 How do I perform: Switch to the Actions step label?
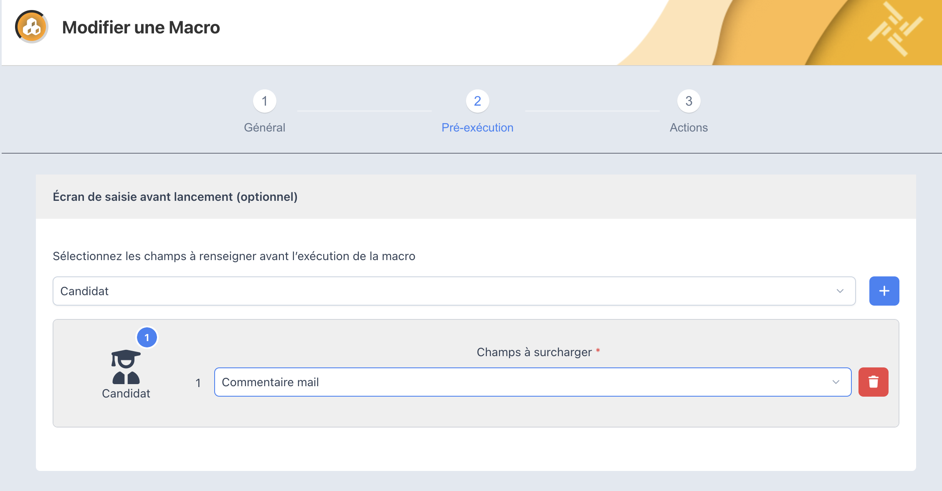(689, 128)
